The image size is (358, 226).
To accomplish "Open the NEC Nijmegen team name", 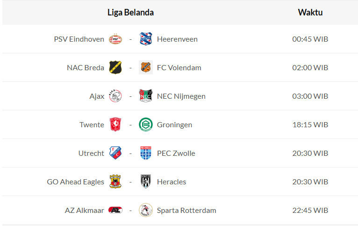I will point(181,96).
